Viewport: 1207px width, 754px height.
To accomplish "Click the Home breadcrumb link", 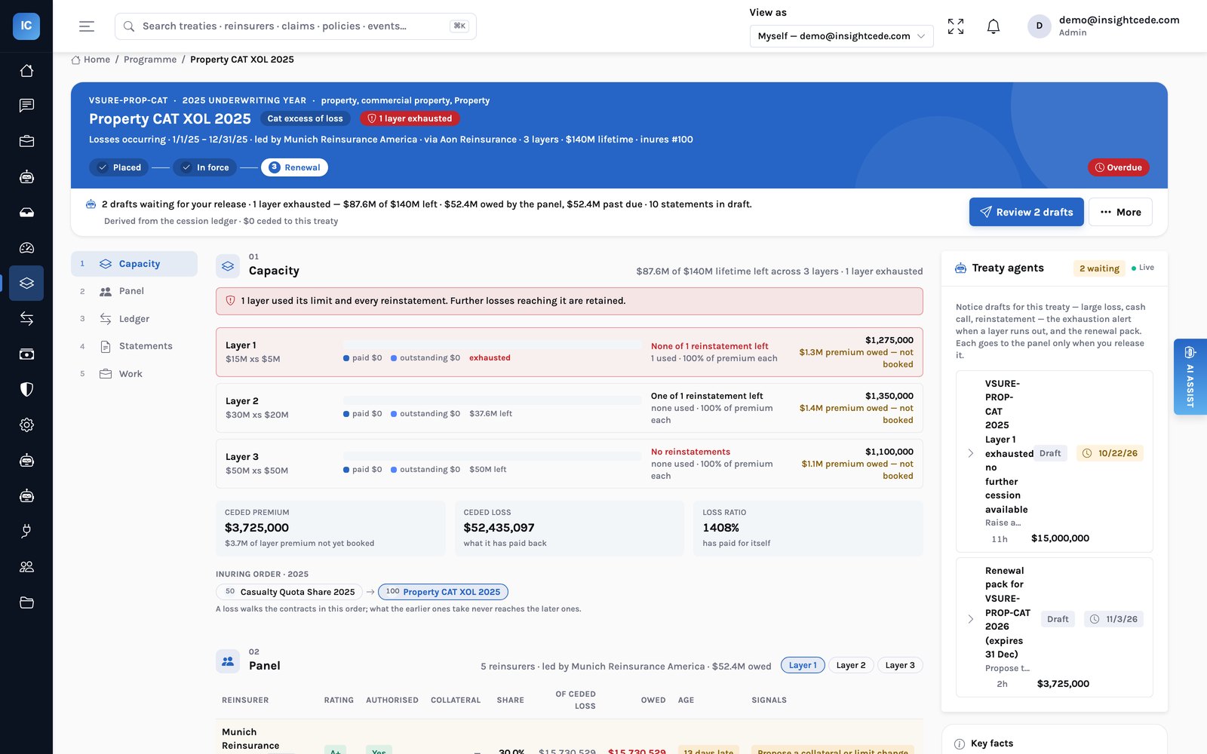I will (x=91, y=60).
